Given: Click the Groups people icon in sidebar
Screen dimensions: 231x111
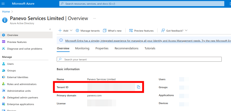Looking at the screenshot, I should (4, 70).
